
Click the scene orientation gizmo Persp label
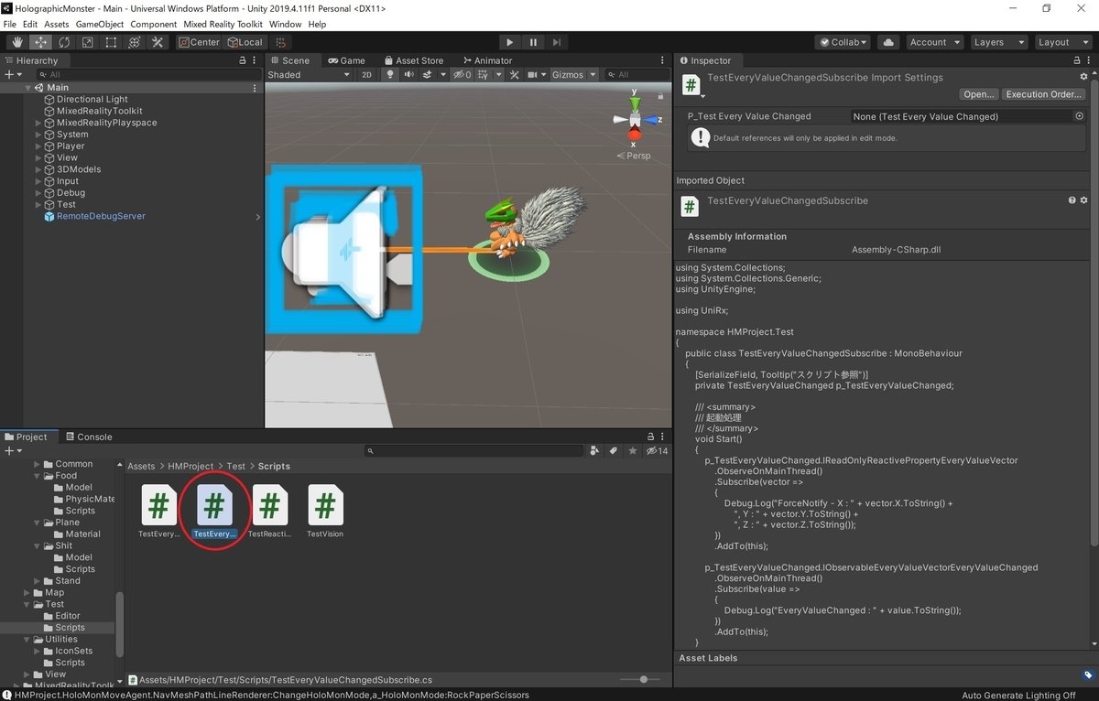[x=634, y=156]
